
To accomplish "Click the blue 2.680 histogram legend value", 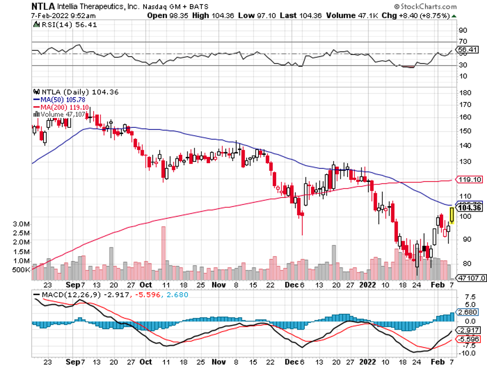I will click(x=177, y=295).
